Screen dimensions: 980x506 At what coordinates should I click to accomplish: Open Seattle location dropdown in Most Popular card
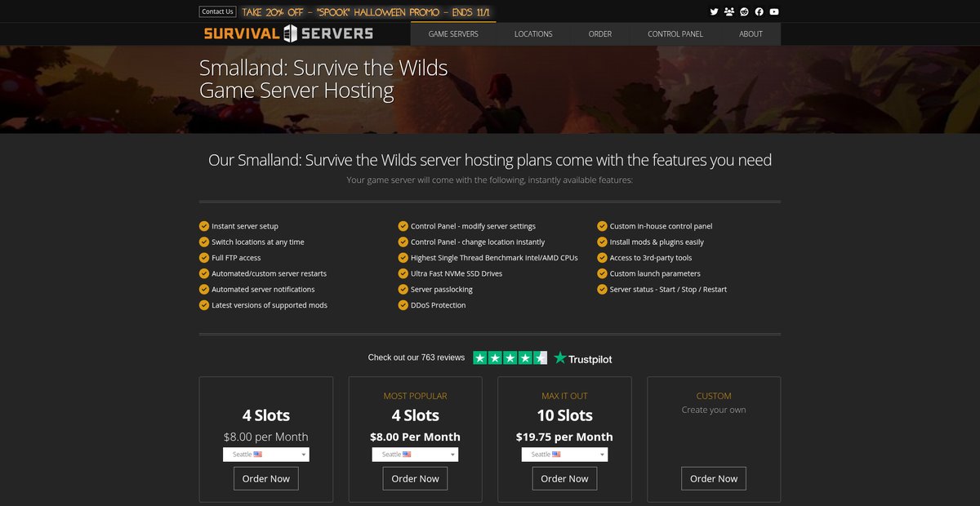click(x=415, y=455)
